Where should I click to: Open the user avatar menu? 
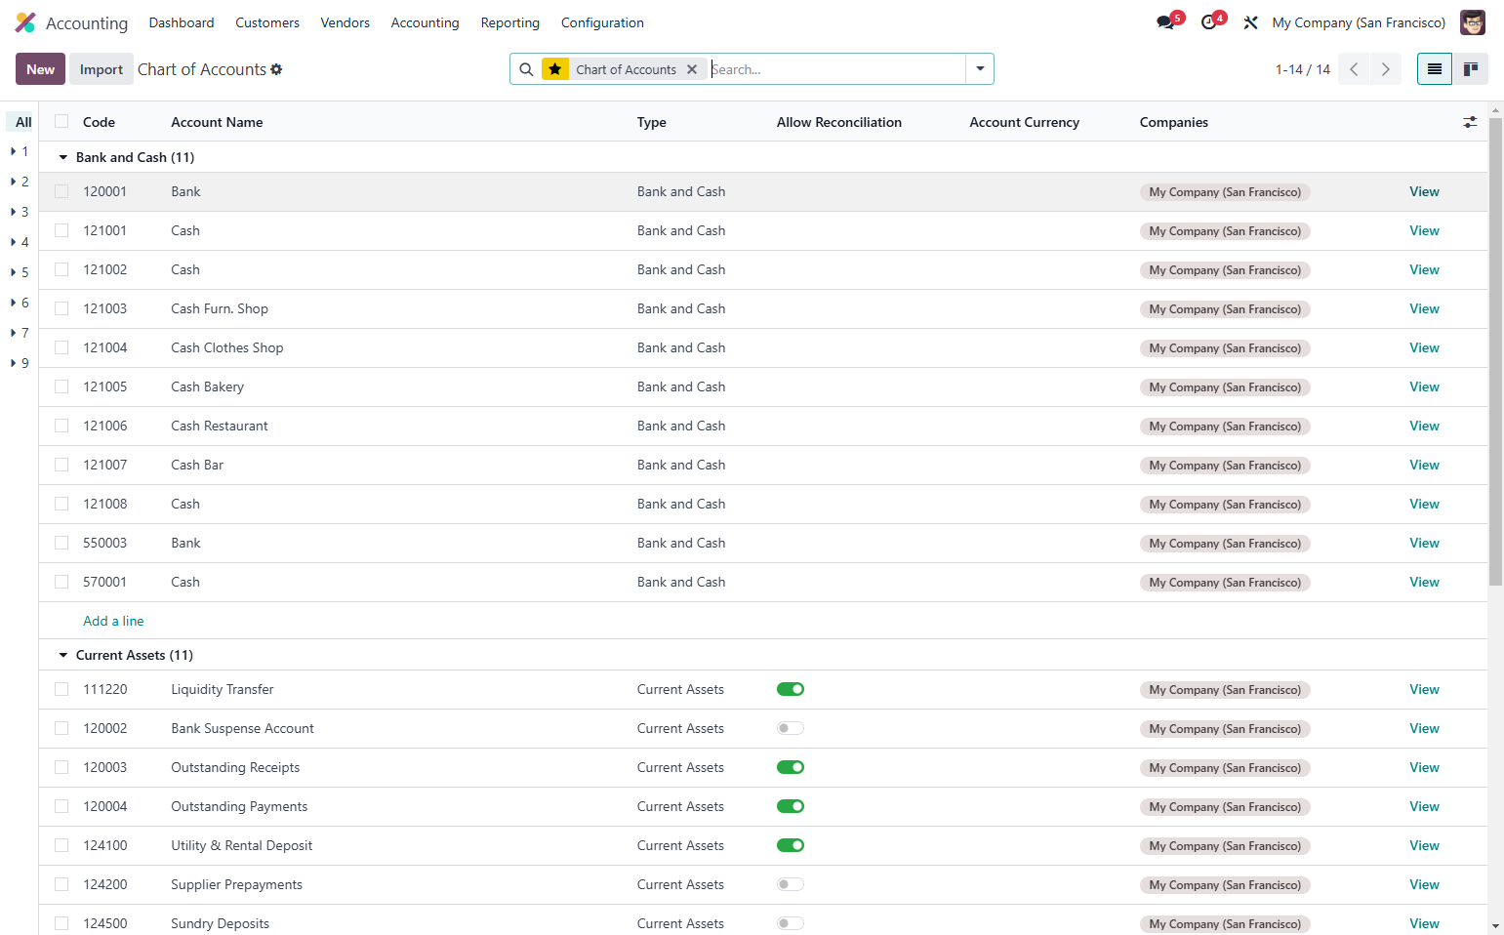[1472, 22]
